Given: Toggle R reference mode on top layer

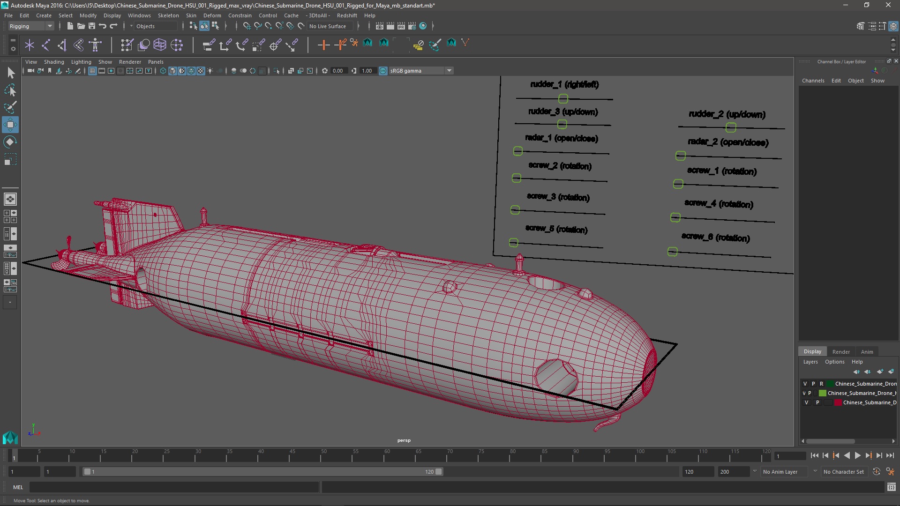Looking at the screenshot, I should (x=821, y=384).
